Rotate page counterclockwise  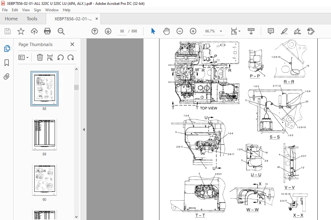coord(60,57)
